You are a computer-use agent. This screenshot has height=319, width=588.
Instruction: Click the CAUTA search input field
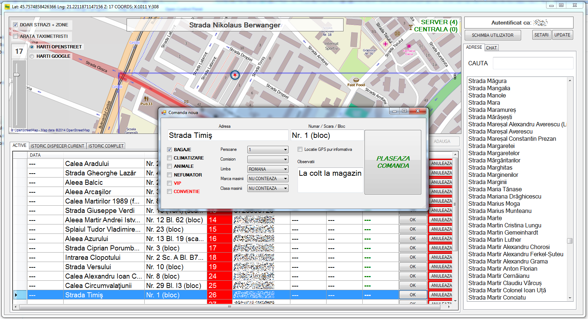pyautogui.click(x=533, y=64)
